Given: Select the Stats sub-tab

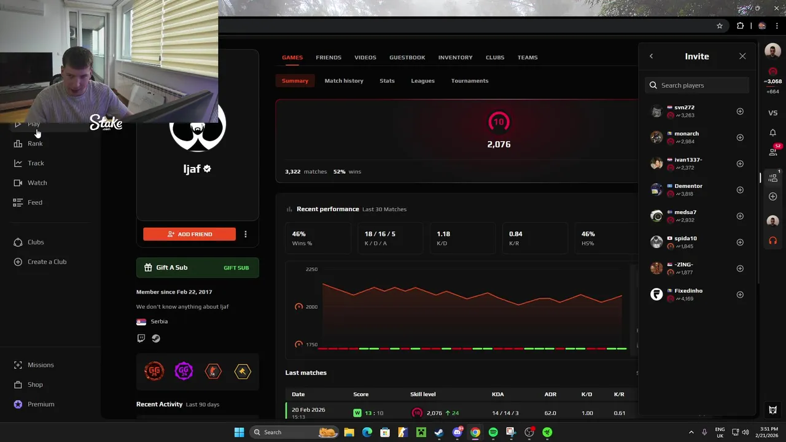Looking at the screenshot, I should (387, 81).
